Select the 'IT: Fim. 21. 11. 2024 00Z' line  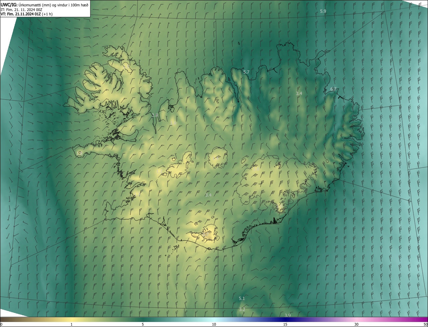[x=21, y=10]
